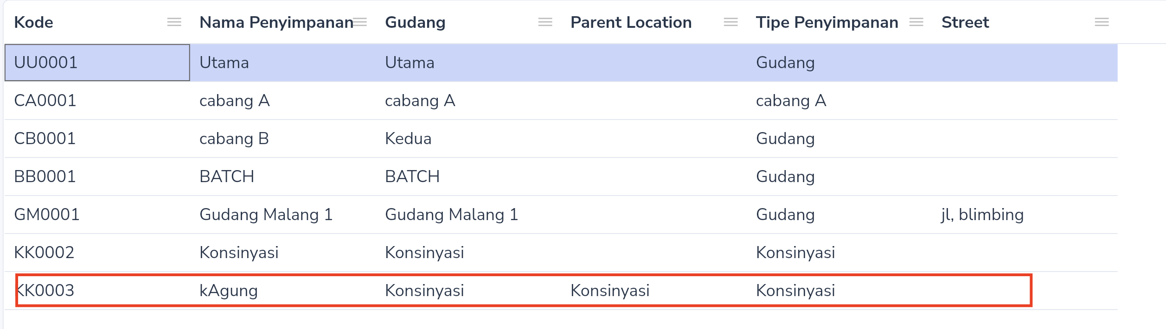The height and width of the screenshot is (329, 1166).
Task: Open the Gudang column menu icon
Action: tap(545, 22)
